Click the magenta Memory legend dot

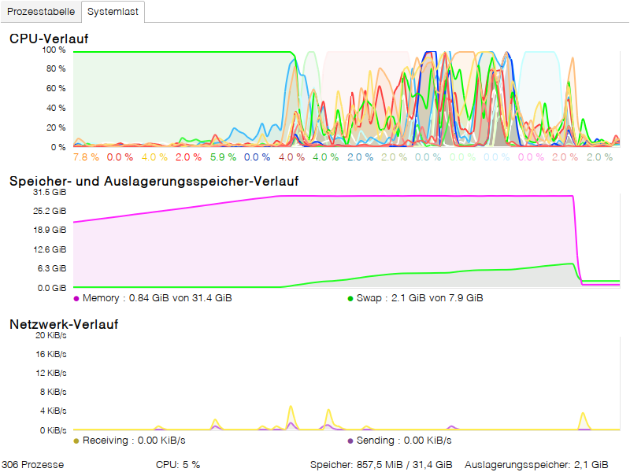[x=76, y=299]
